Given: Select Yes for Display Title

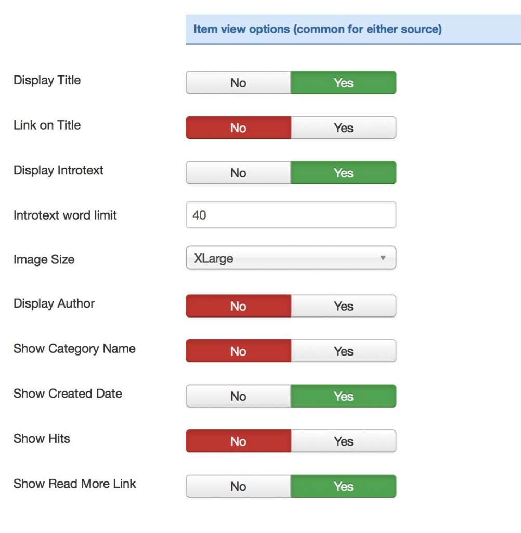Looking at the screenshot, I should coord(343,83).
